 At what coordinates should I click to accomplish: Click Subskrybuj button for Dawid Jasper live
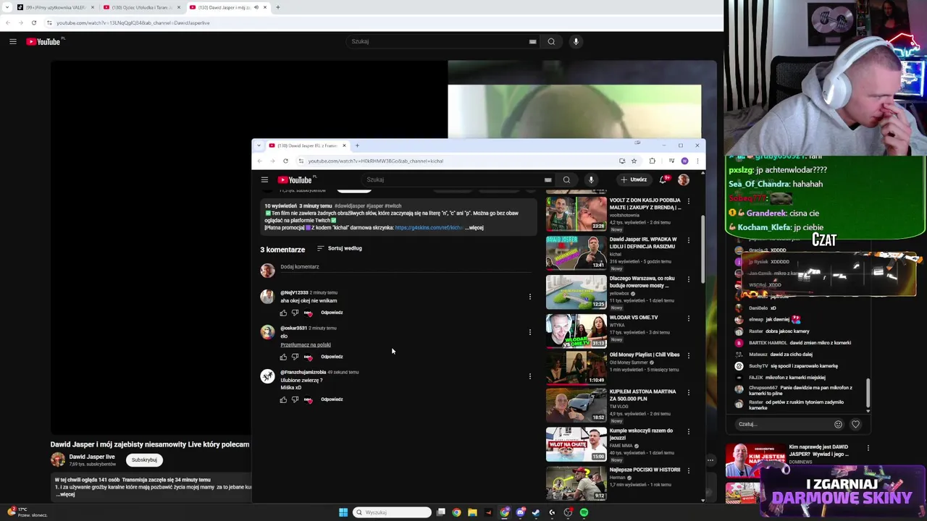pyautogui.click(x=144, y=459)
